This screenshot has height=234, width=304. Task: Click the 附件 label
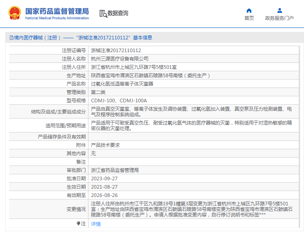pos(81,145)
